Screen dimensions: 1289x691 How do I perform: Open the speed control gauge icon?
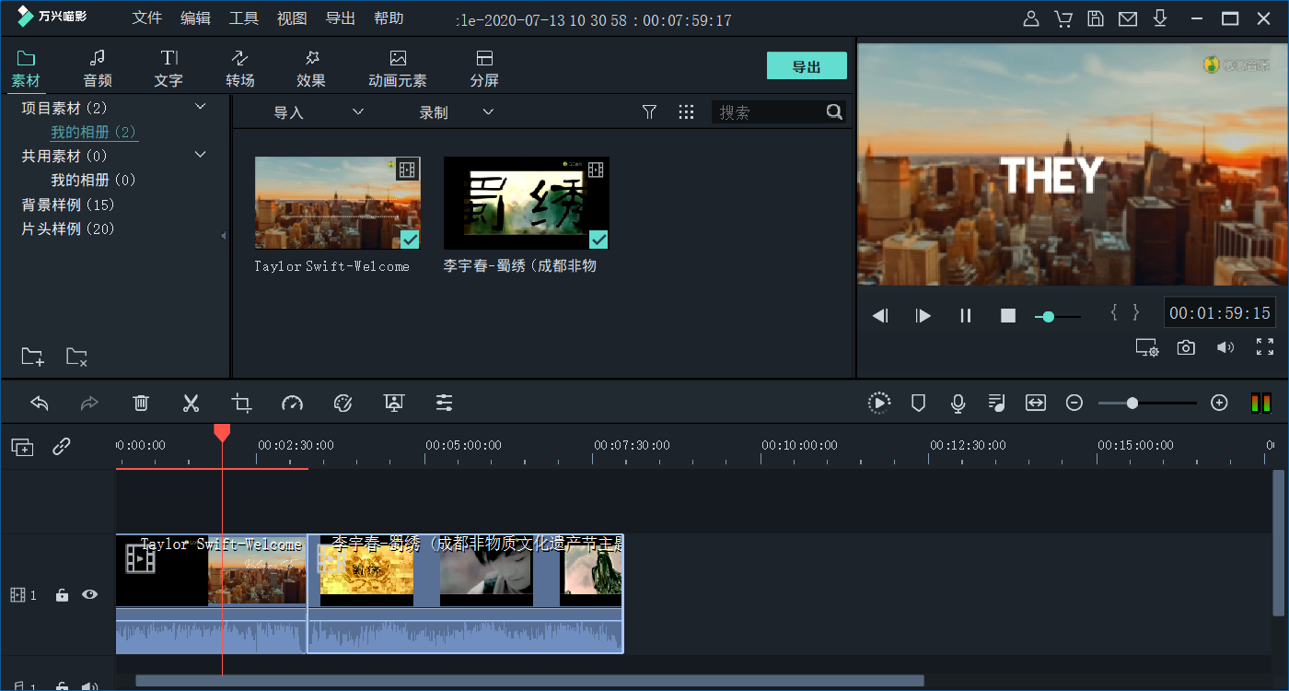point(292,403)
